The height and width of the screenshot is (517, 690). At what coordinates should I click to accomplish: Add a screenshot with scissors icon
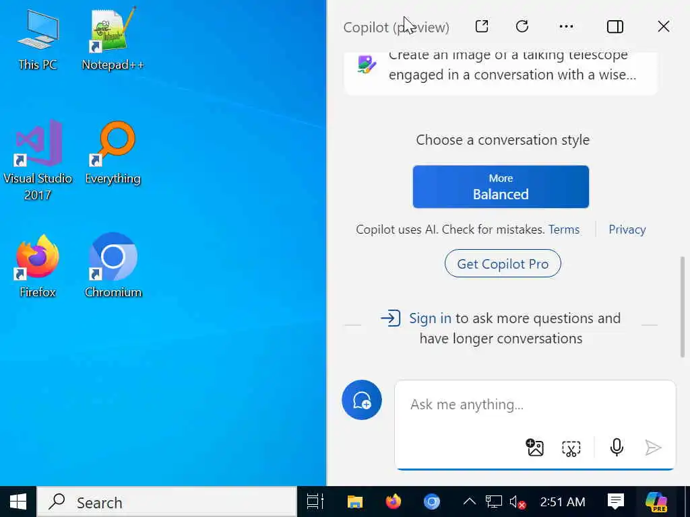(x=571, y=448)
